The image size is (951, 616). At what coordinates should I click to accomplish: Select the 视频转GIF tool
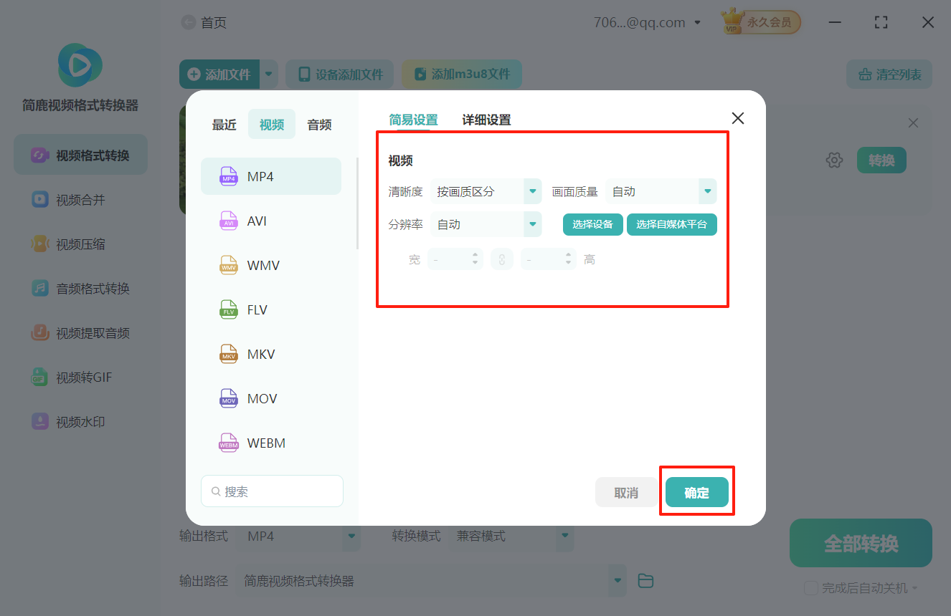80,377
